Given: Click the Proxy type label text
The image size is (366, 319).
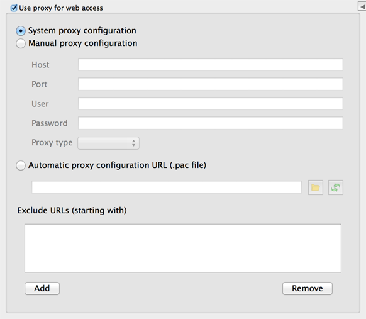Looking at the screenshot, I should [52, 142].
